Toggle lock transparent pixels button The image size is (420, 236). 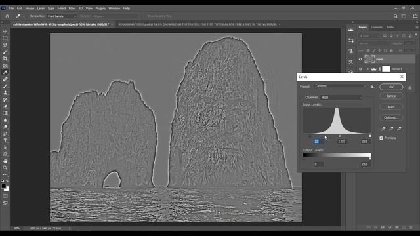[x=368, y=50]
